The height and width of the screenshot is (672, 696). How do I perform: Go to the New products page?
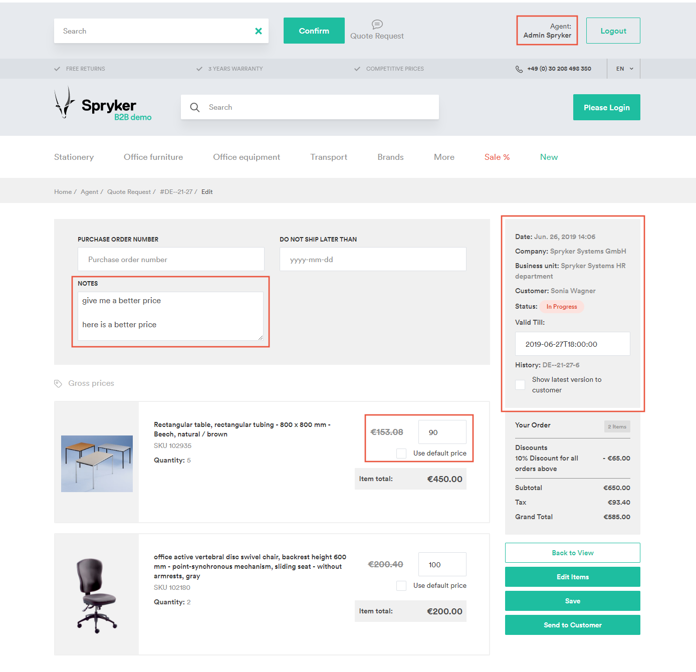549,157
